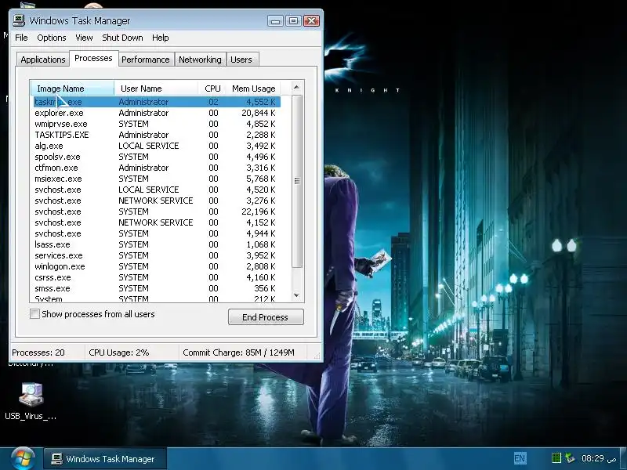Minimize the Task Manager window
This screenshot has width=627, height=470.
point(276,21)
